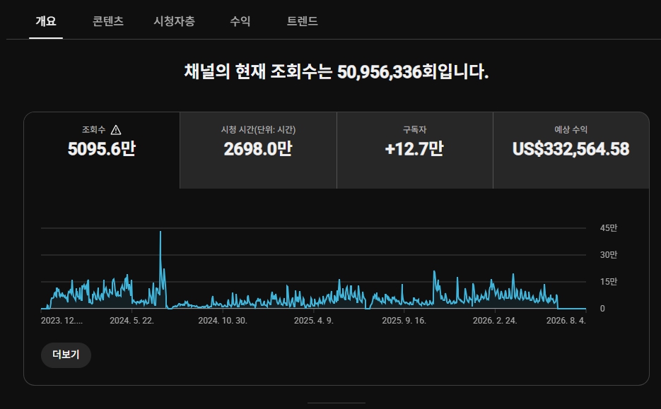The width and height of the screenshot is (661, 409).
Task: Click the 더보기 button
Action: [x=66, y=355]
